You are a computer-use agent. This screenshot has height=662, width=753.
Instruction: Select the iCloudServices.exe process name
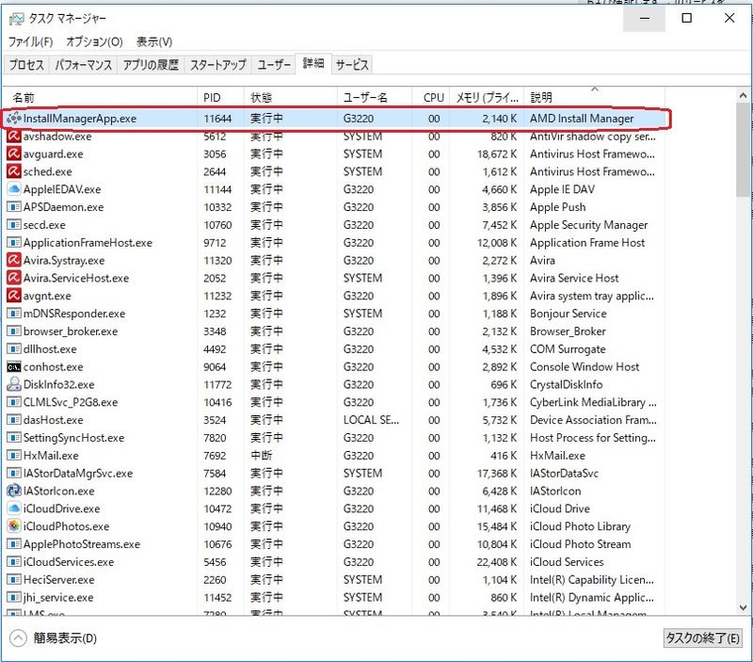(x=69, y=562)
